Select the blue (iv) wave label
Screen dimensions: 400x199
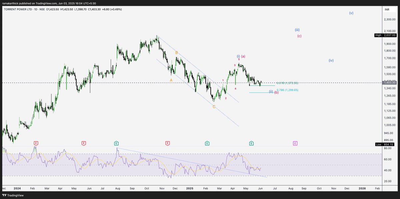tap(331, 61)
